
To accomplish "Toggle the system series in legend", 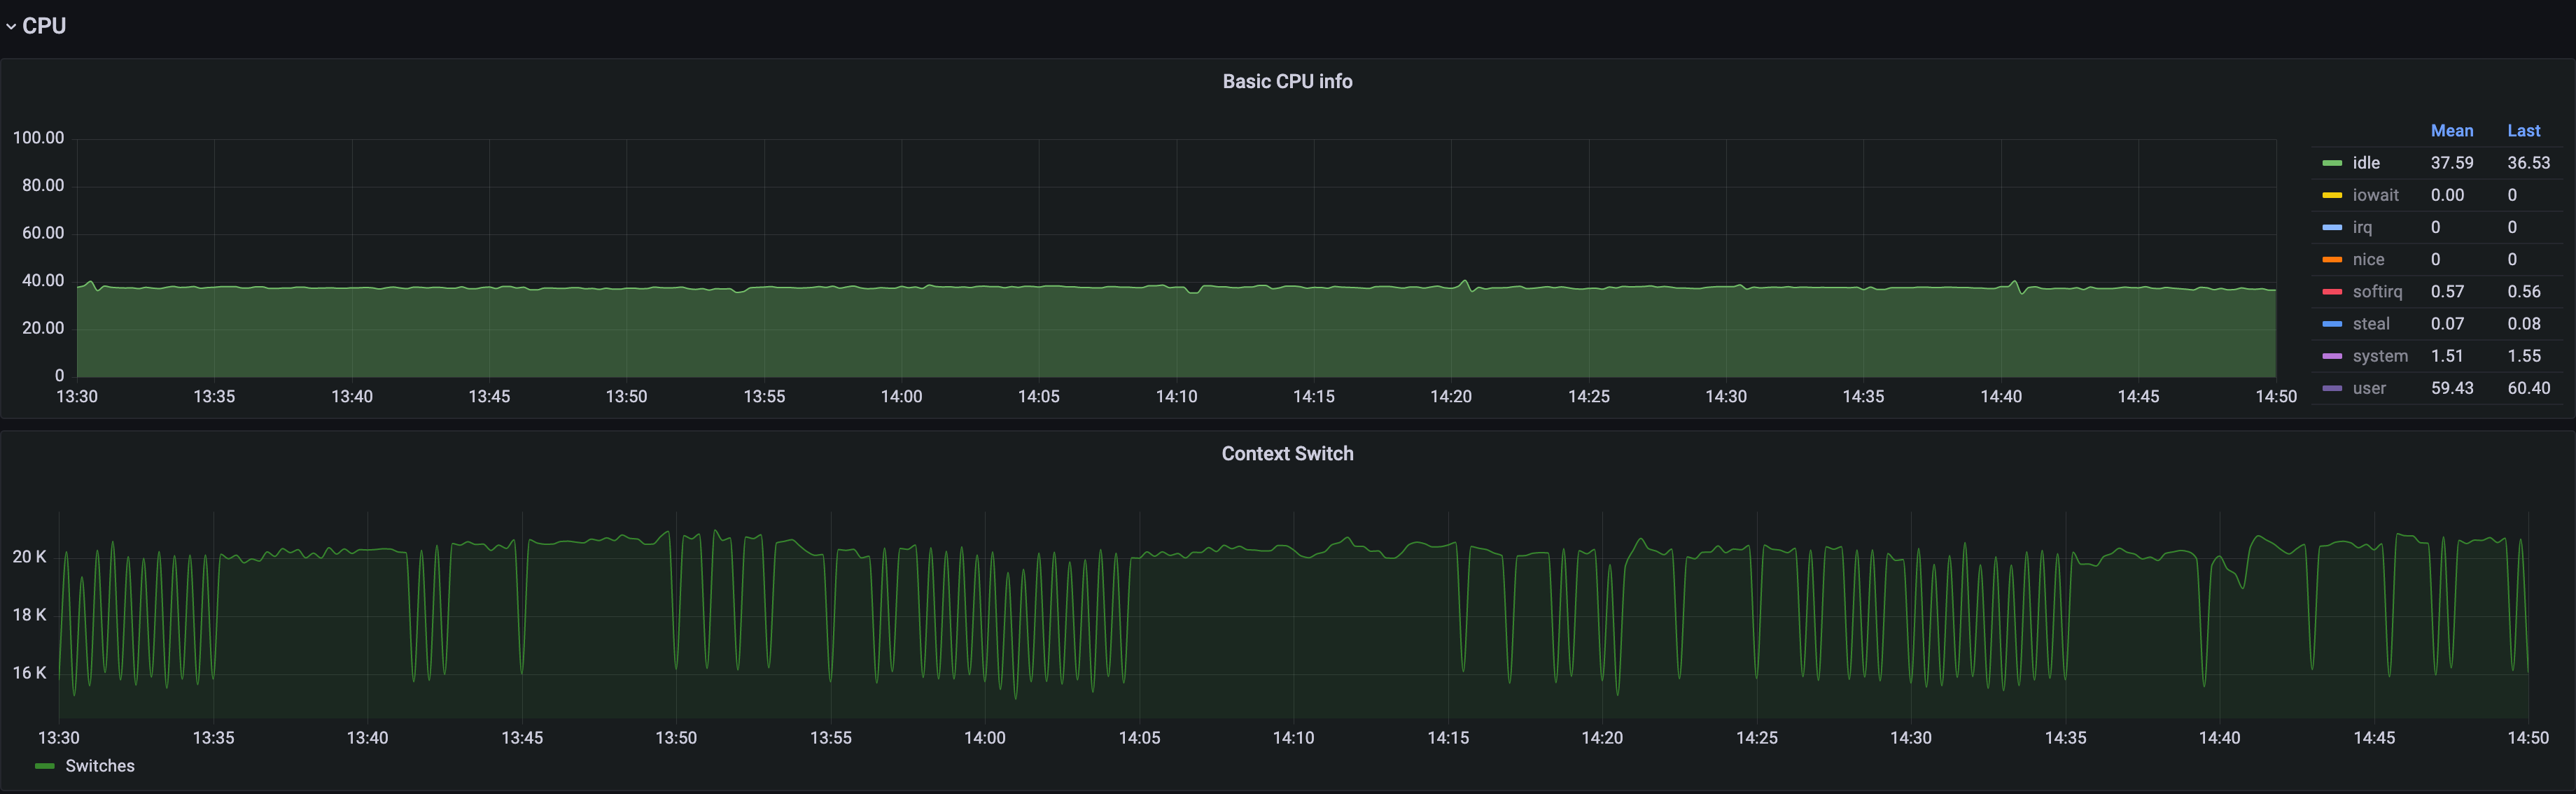I will click(2380, 356).
